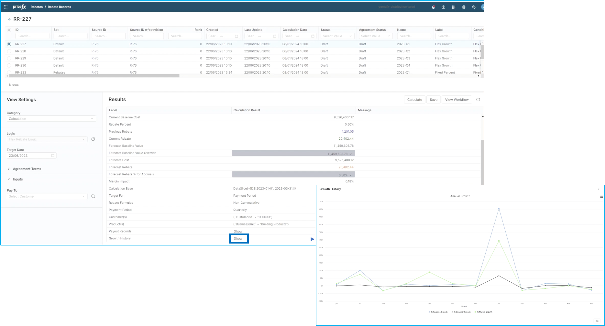Open the Category dropdown

[51, 119]
